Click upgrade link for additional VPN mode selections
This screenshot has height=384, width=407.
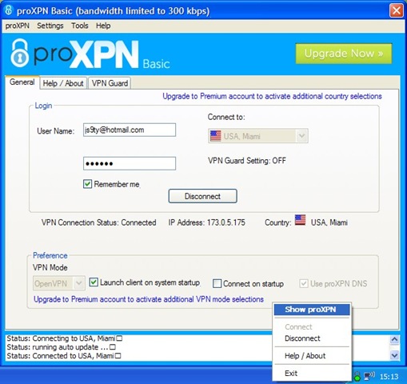click(x=149, y=299)
